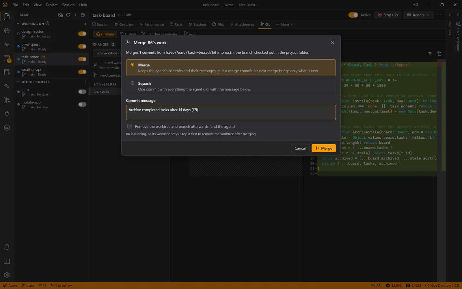Toggle the design-system project switch
This screenshot has height=289, width=462.
[x=82, y=34]
